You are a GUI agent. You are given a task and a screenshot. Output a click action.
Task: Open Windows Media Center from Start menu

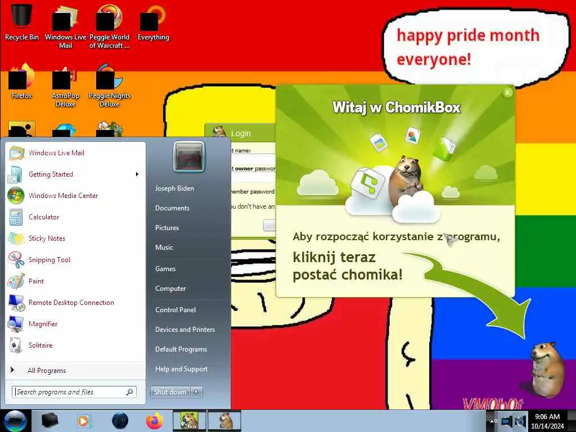point(75,195)
